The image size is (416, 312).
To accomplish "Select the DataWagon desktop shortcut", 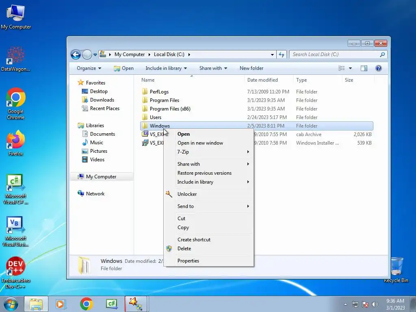I will click(x=16, y=59).
